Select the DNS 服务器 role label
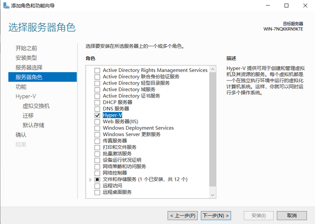This screenshot has height=224, width=315. [x=116, y=109]
